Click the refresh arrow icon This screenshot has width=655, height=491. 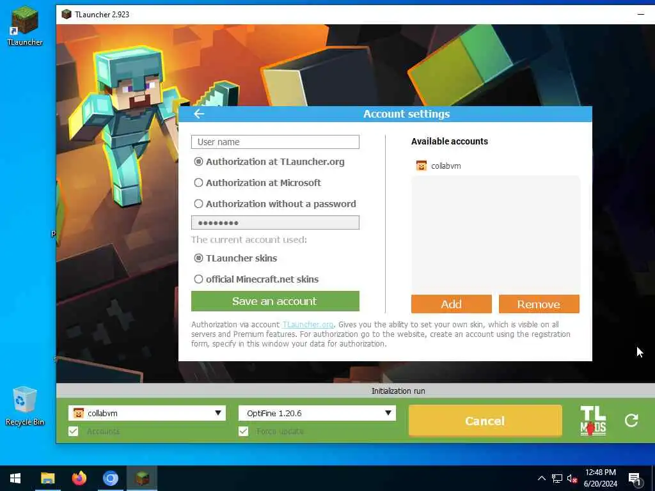click(x=631, y=420)
